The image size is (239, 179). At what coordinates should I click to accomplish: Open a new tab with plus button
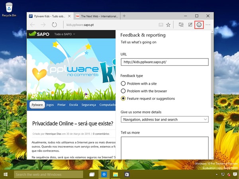[124, 16]
